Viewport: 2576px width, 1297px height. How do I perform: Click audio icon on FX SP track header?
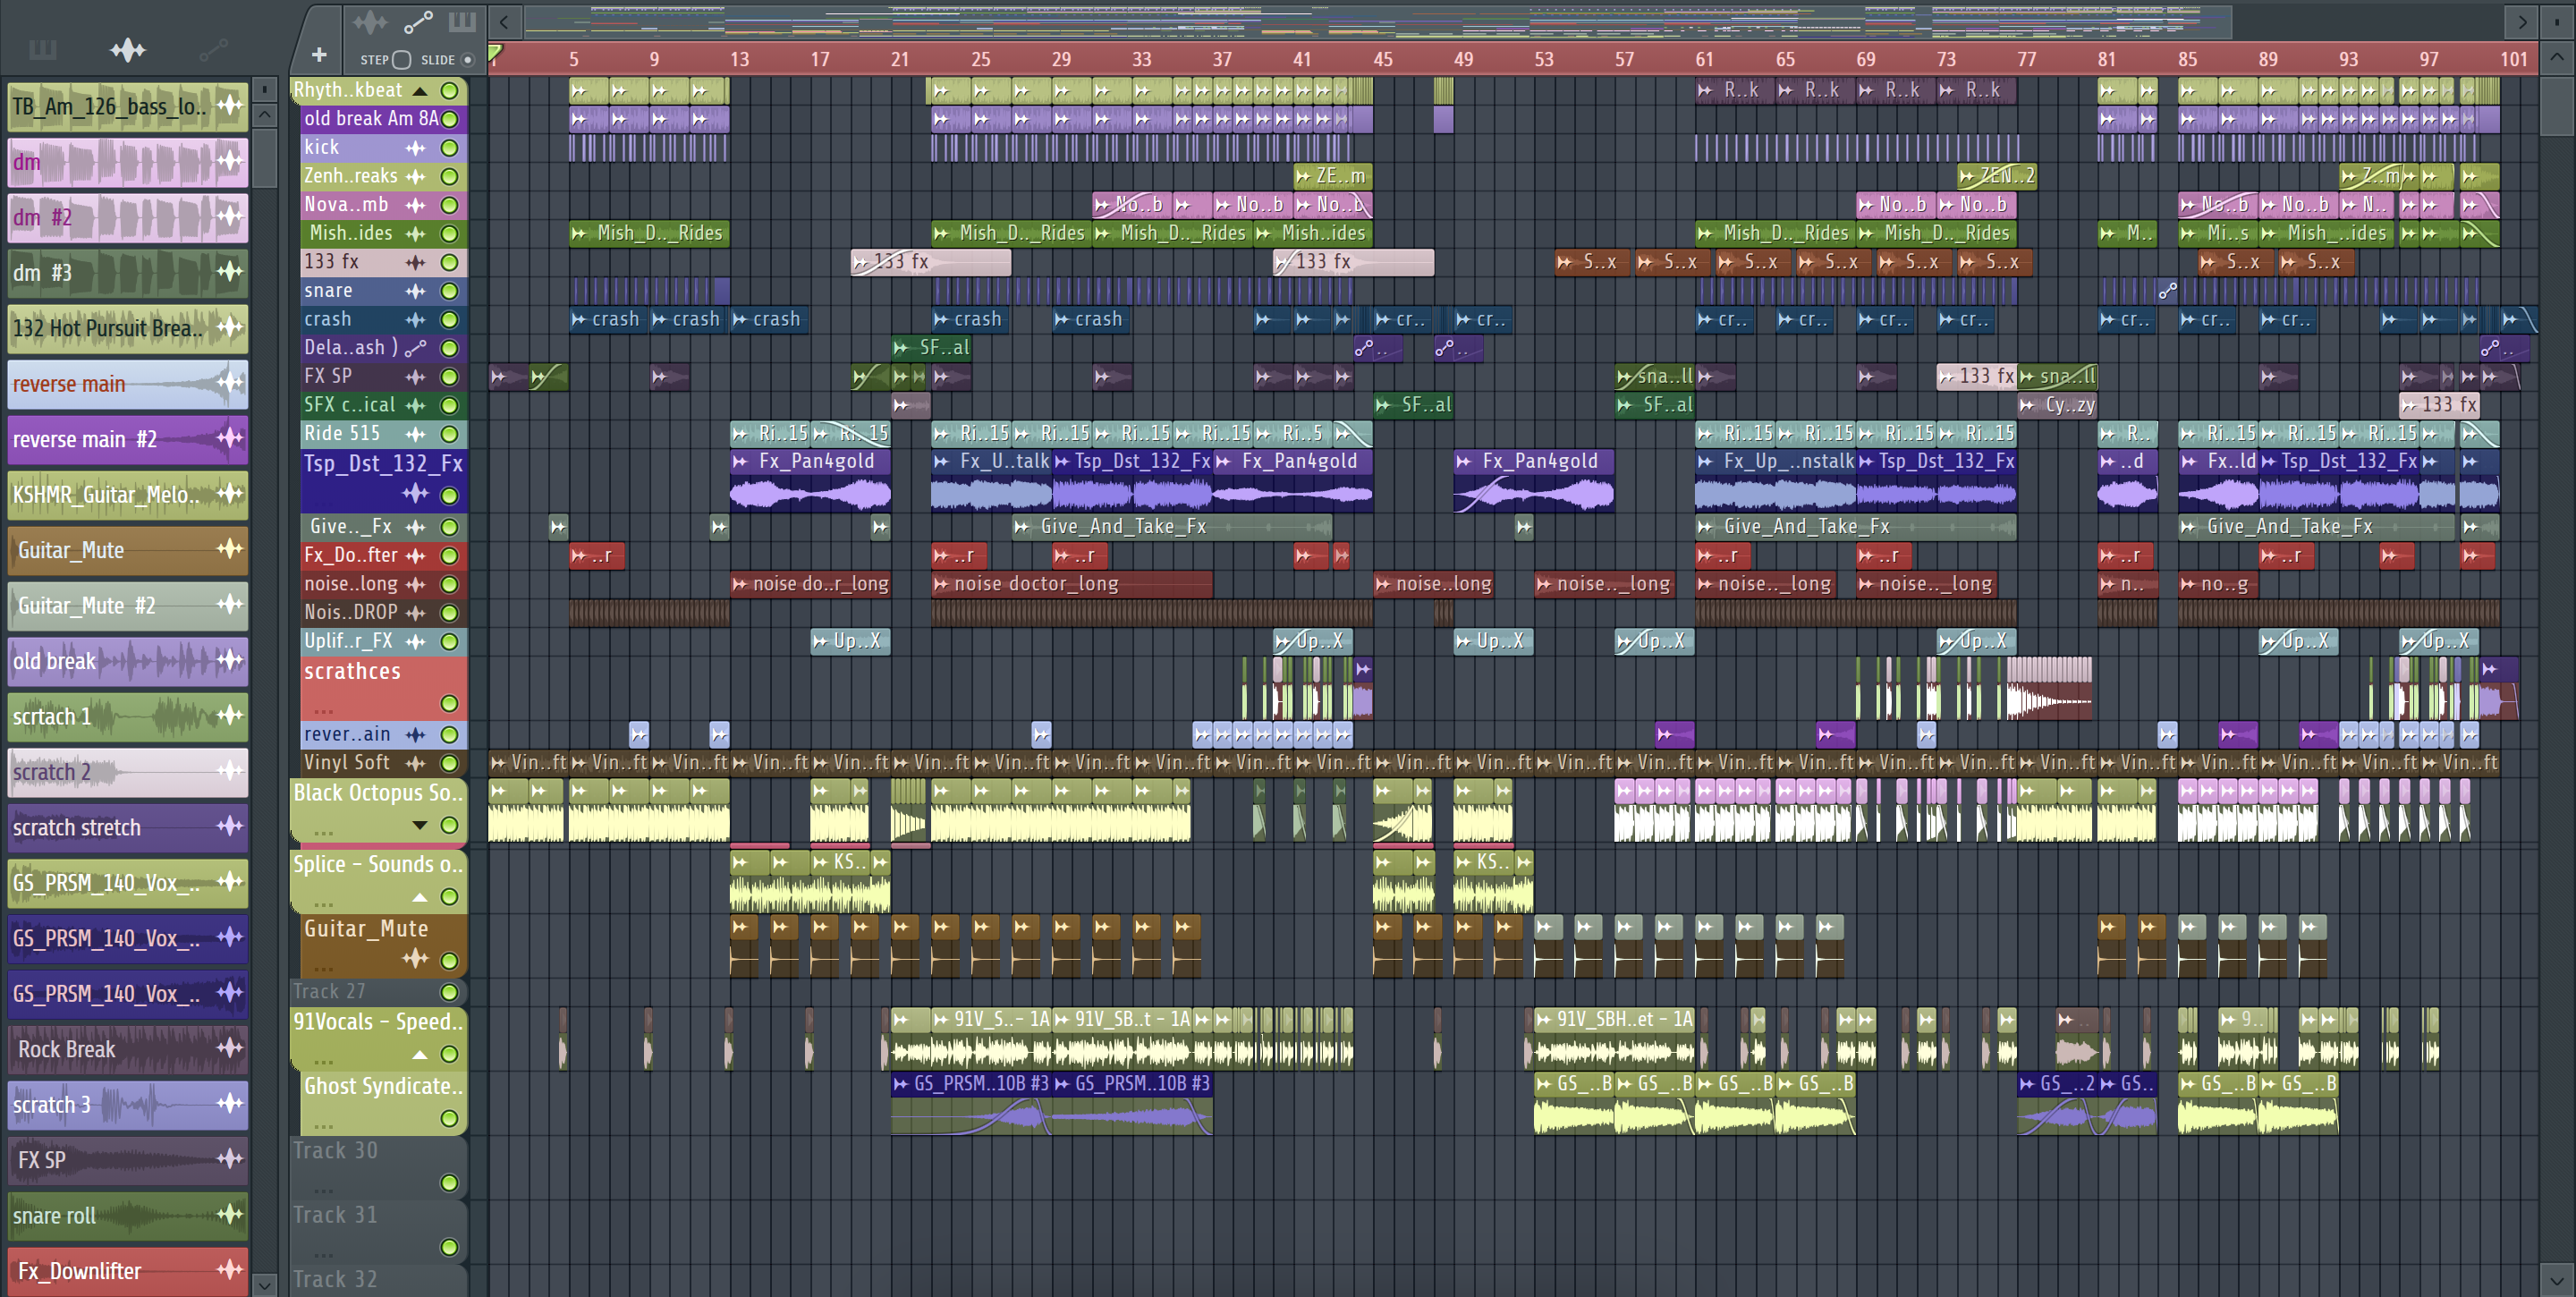coord(415,377)
